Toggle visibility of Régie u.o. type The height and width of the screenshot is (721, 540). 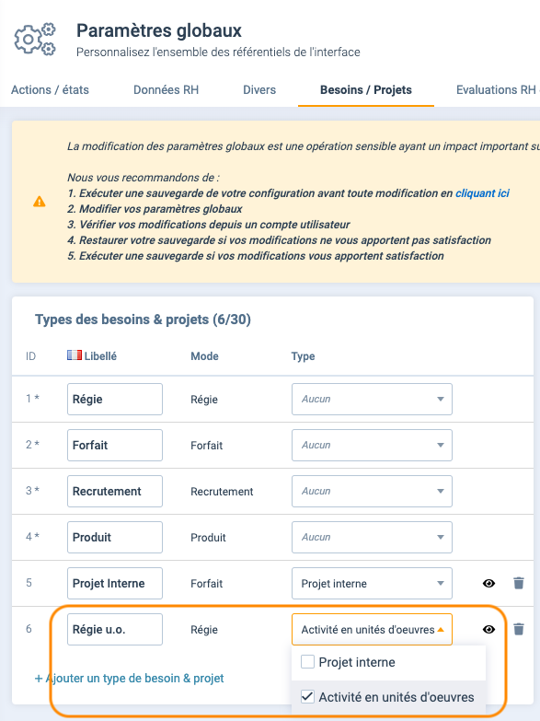489,629
